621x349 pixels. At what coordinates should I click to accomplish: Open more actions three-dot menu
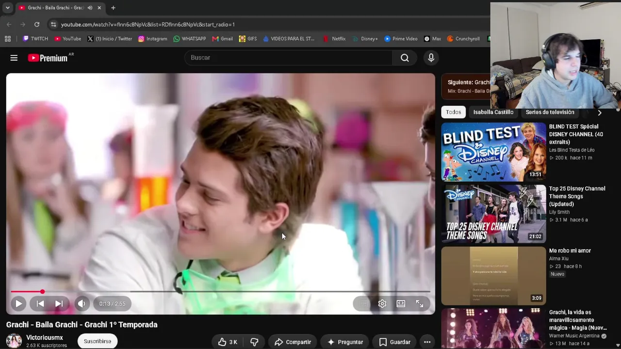pyautogui.click(x=427, y=342)
